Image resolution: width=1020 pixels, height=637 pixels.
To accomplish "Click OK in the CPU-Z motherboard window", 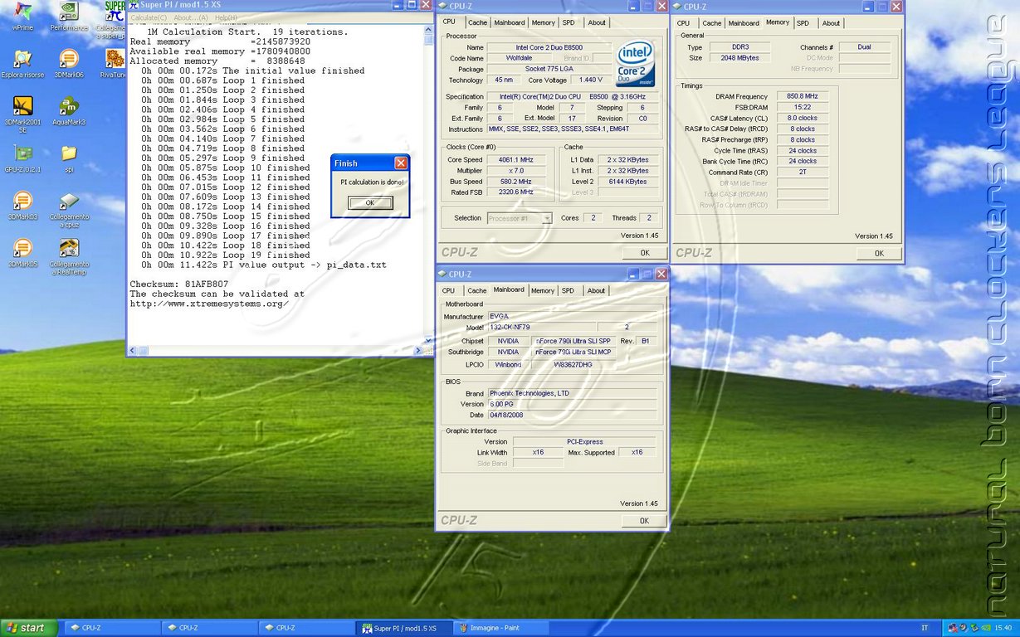I will (x=644, y=521).
